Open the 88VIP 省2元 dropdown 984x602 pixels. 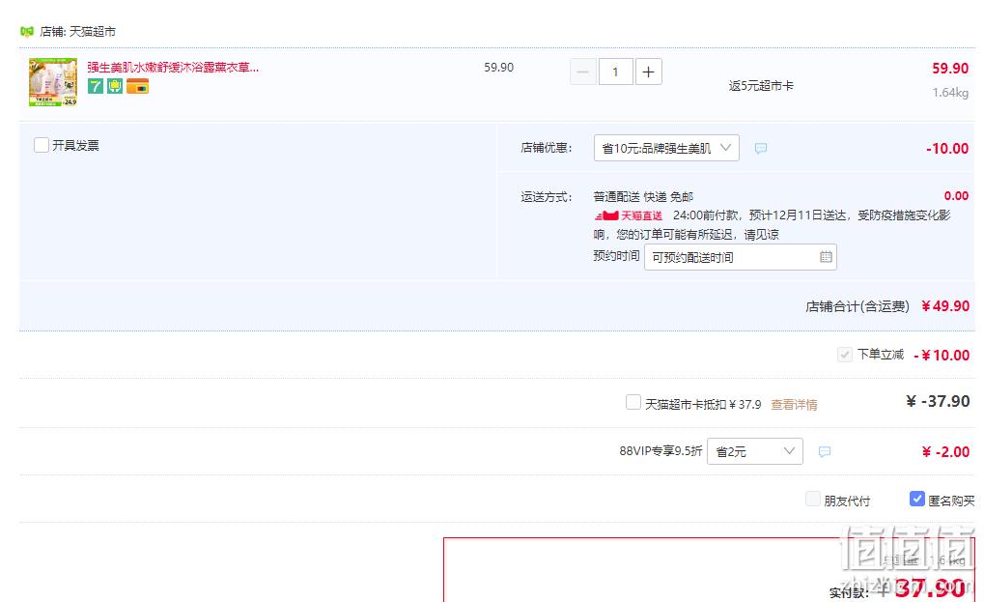(755, 451)
